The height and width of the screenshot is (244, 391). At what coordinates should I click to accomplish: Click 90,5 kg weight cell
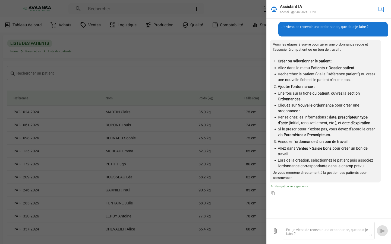point(204,190)
